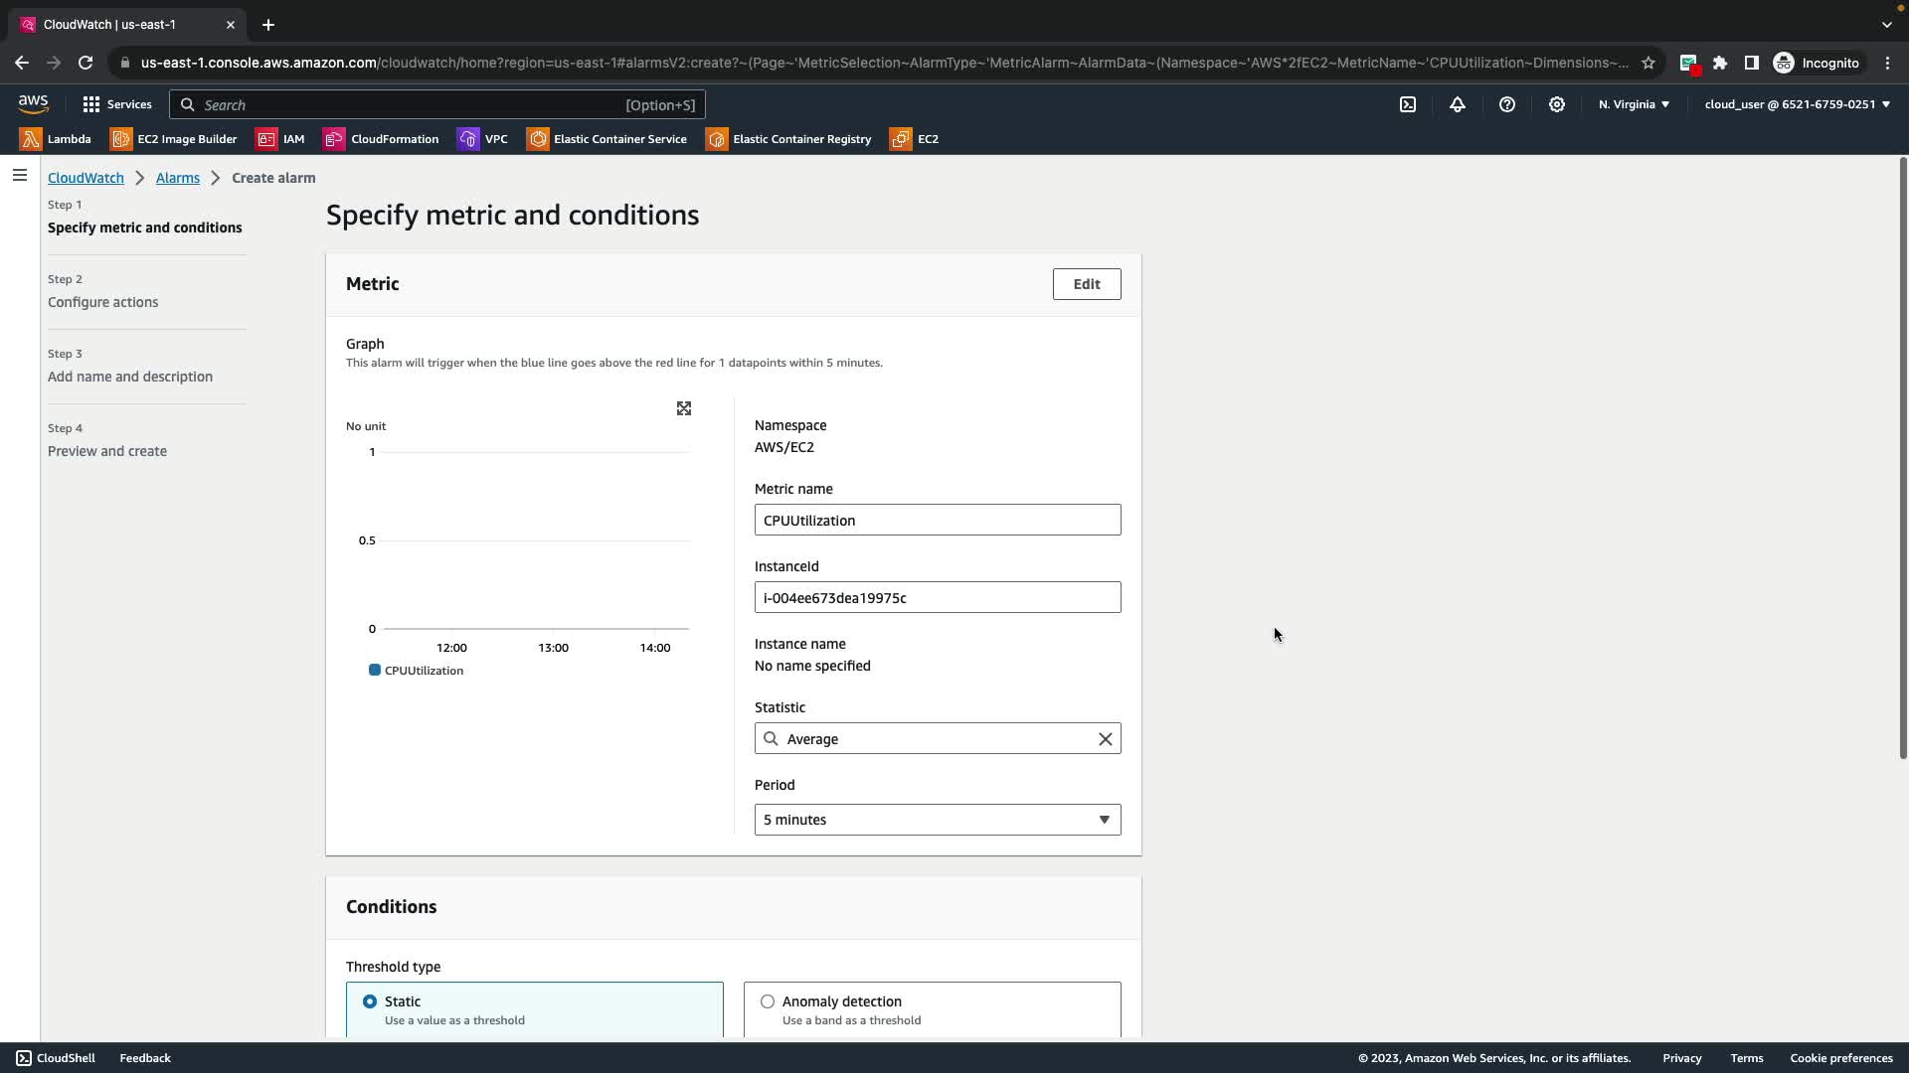Open the side navigation hamburger menu
The image size is (1909, 1073).
coord(20,176)
